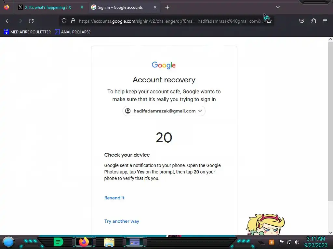Close the Sign in Google accounts tab
This screenshot has width=333, height=249.
(x=155, y=7)
